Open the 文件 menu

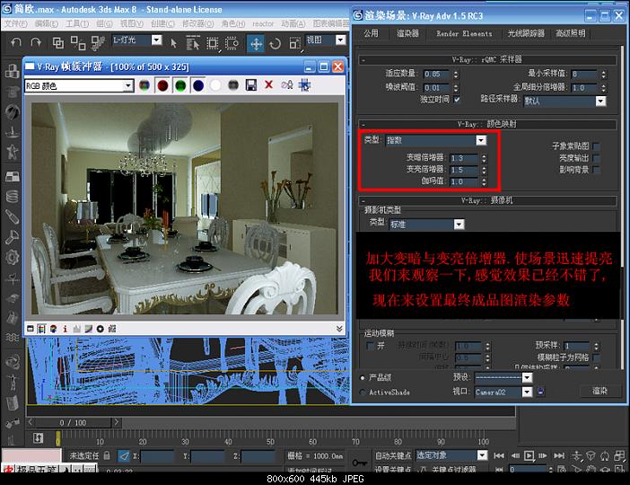click(16, 23)
